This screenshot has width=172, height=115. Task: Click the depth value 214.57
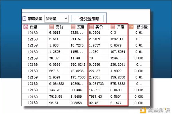pyautogui.click(x=76, y=39)
